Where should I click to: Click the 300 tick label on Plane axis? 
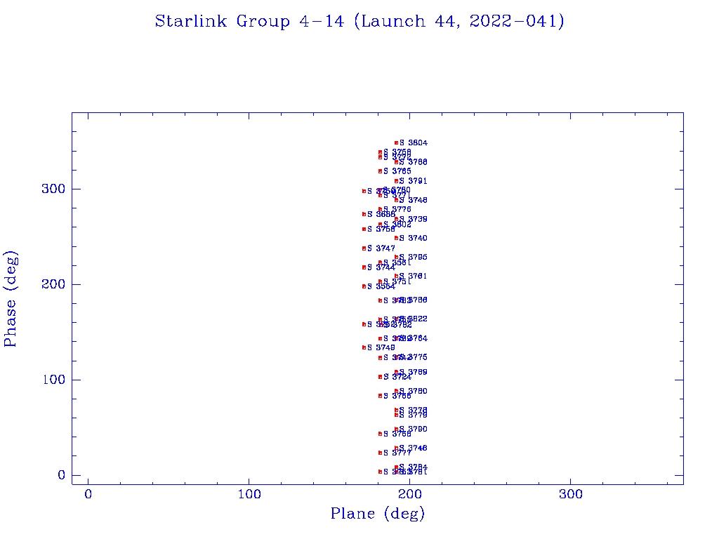[x=571, y=495]
